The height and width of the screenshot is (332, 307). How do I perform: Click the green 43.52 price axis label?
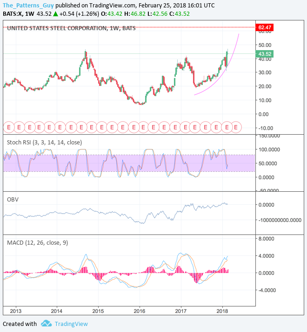(x=265, y=54)
